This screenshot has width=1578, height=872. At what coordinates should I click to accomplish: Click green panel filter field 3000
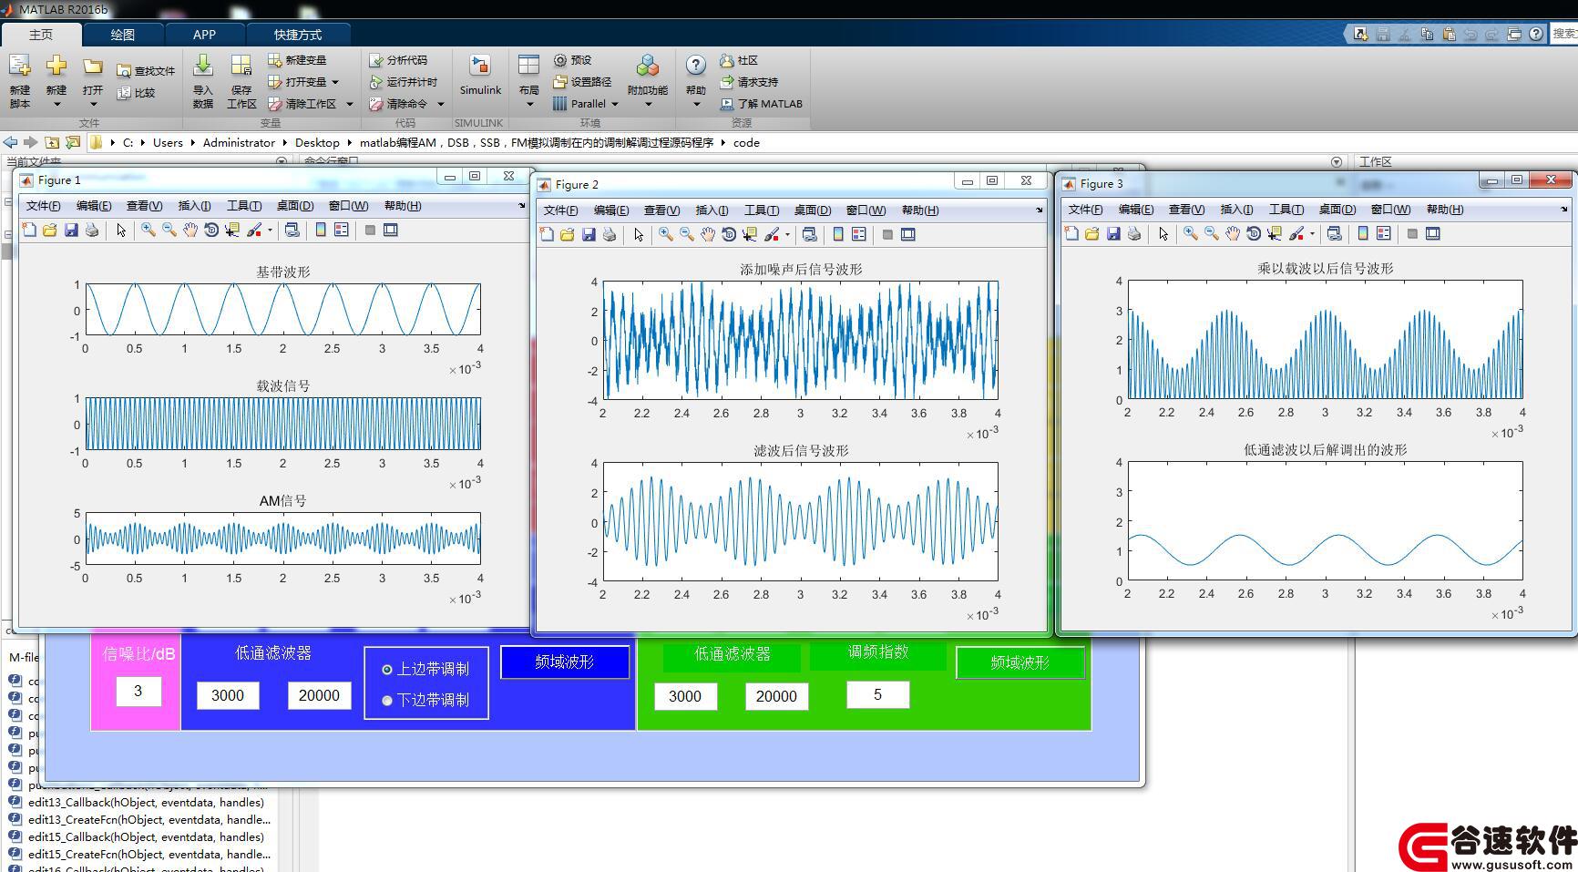[x=685, y=697]
